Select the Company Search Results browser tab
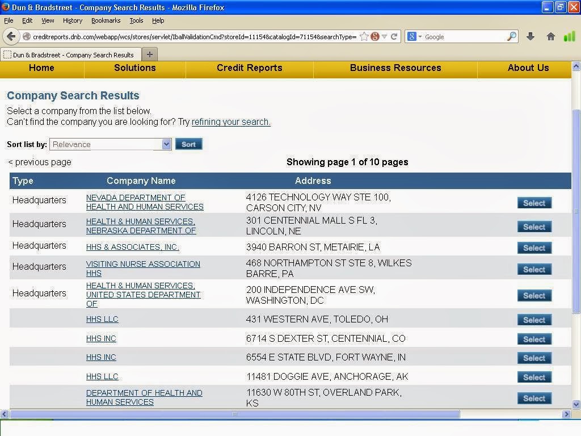Viewport: 581px width, 436px height. click(71, 55)
